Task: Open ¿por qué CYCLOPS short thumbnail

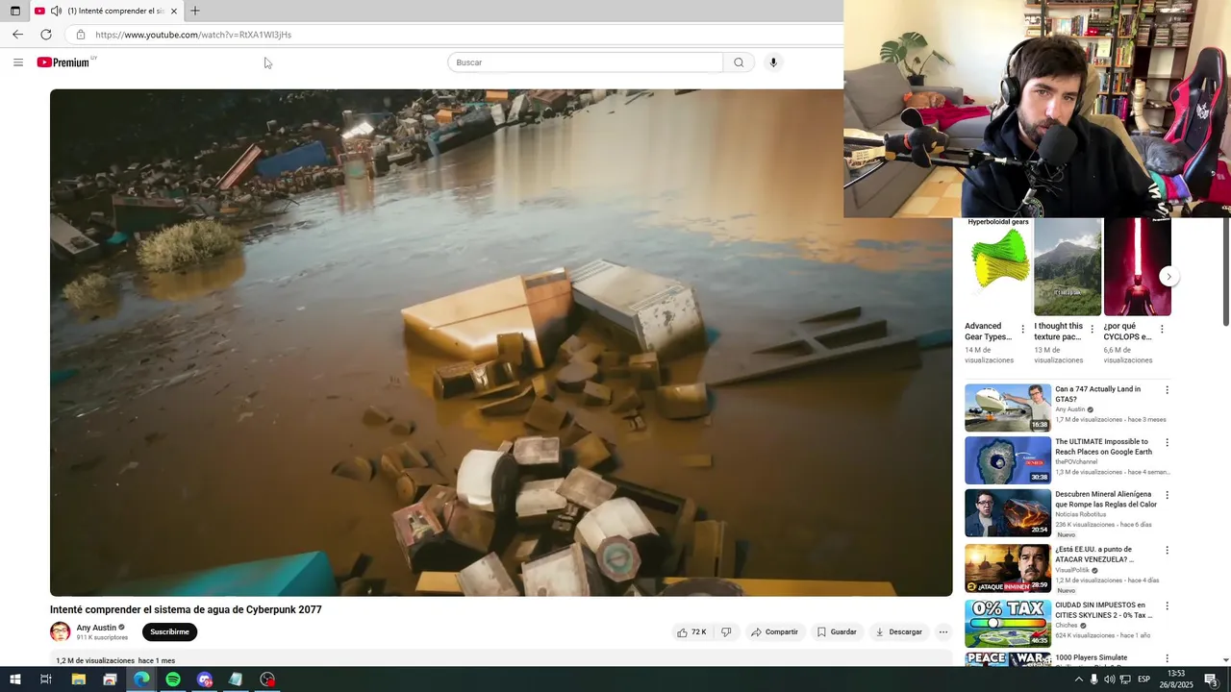Action: (1138, 267)
